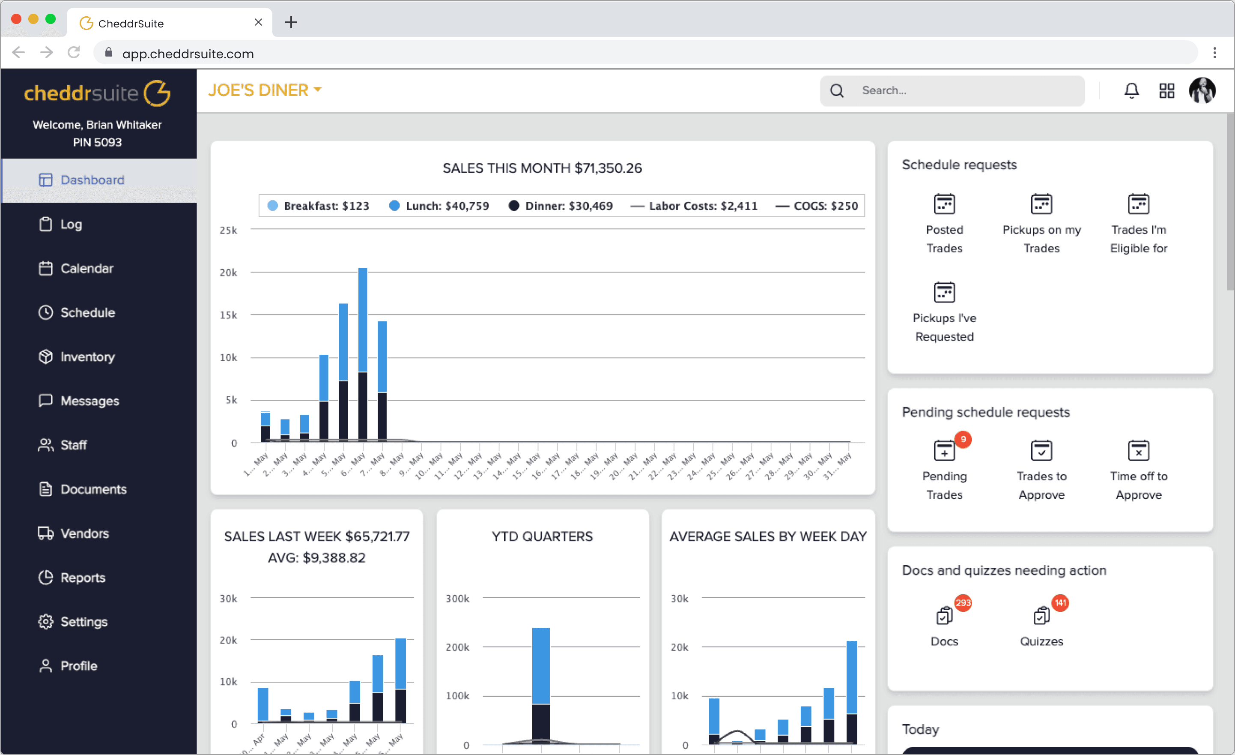The width and height of the screenshot is (1235, 755).
Task: Click the Staff icon
Action: tap(46, 444)
